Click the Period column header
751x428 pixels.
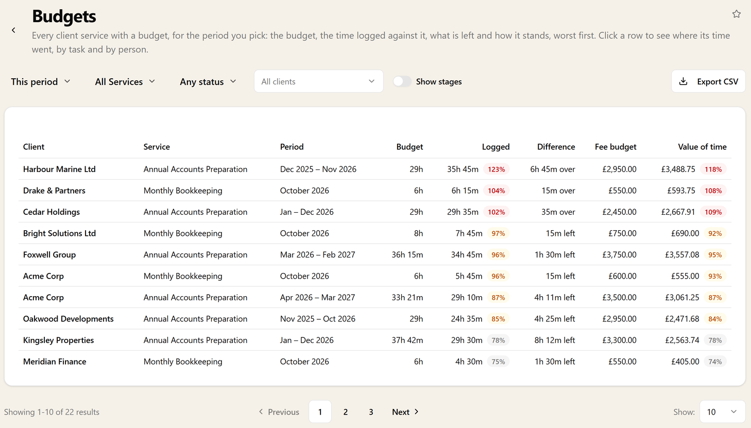[x=292, y=147]
